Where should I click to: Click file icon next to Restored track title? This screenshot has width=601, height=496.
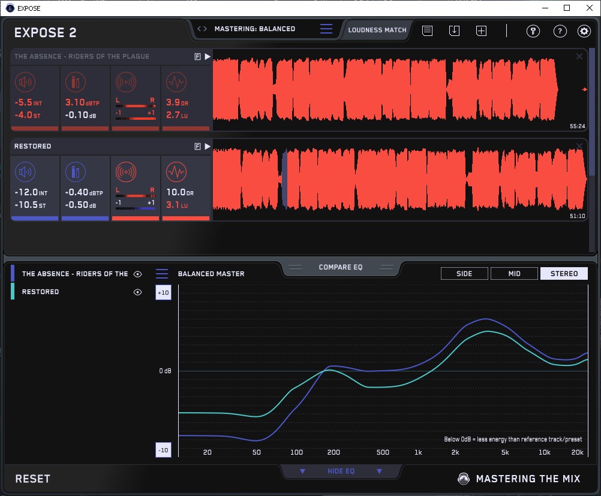pos(197,146)
